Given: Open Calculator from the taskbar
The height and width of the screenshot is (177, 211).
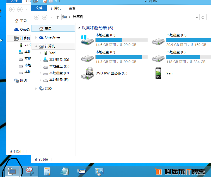Looking at the screenshot, I should [x=47, y=171].
